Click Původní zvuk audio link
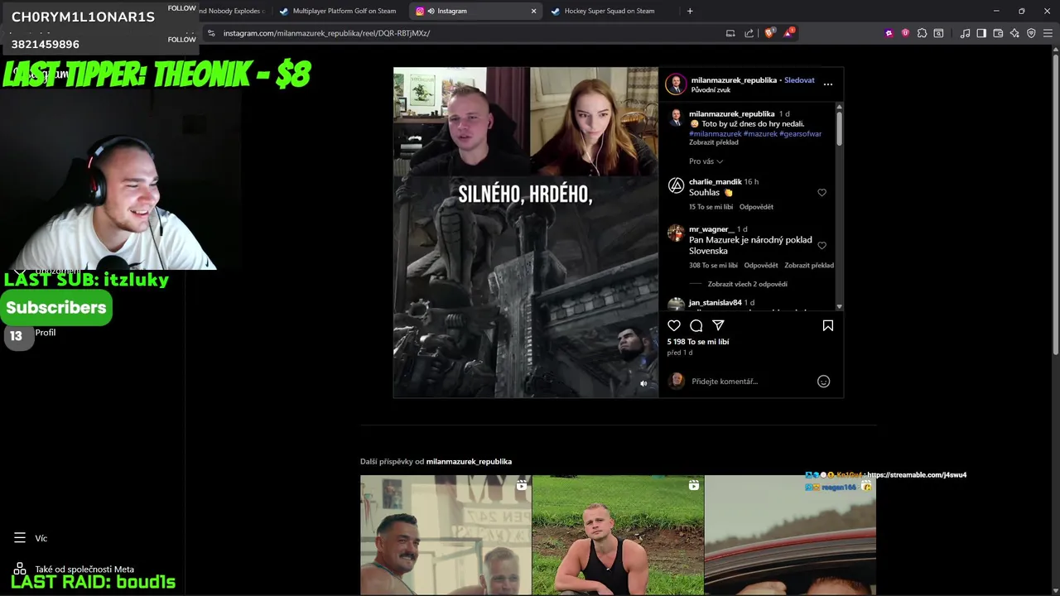The height and width of the screenshot is (596, 1060). point(711,89)
